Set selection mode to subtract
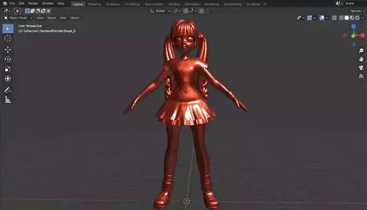This screenshot has width=367, height=210. [37, 11]
